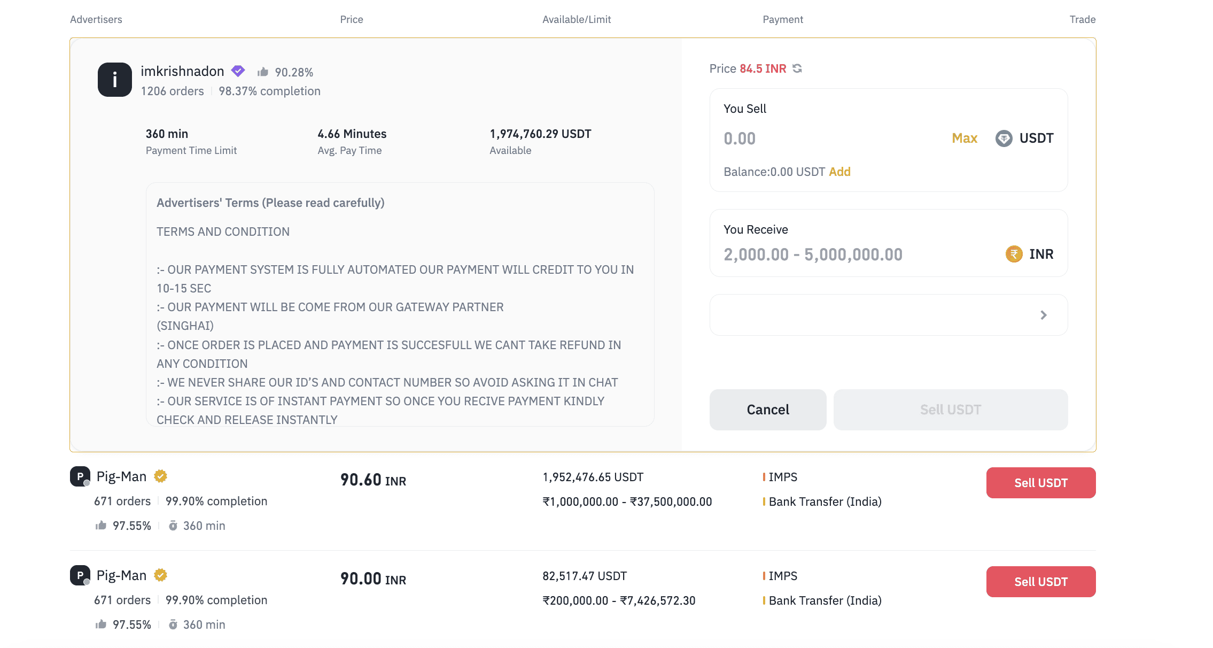Click the Add balance link
Image resolution: width=1213 pixels, height=648 pixels.
[839, 172]
